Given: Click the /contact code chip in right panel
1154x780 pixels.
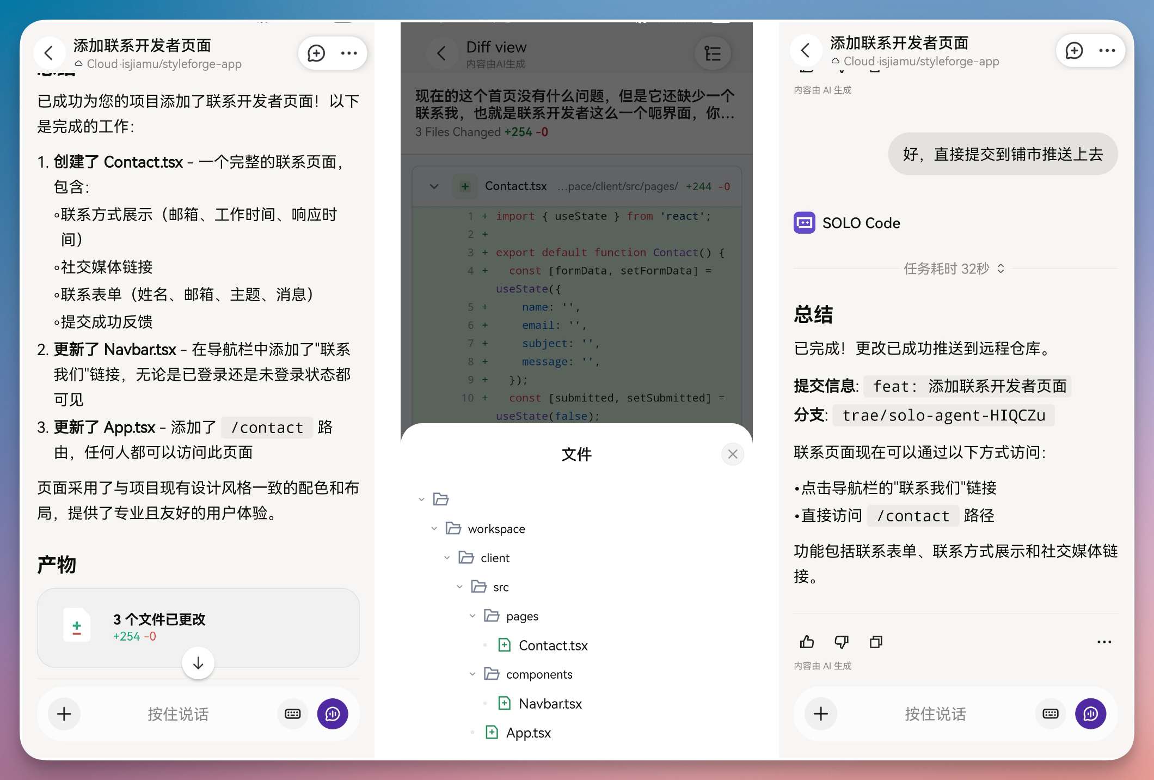Looking at the screenshot, I should click(913, 515).
